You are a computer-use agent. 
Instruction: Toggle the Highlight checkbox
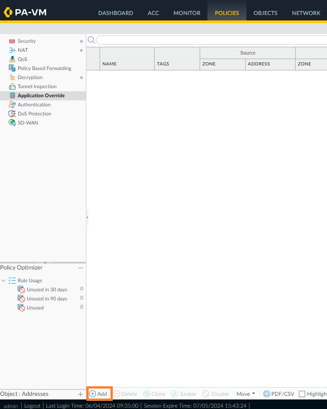[302, 394]
